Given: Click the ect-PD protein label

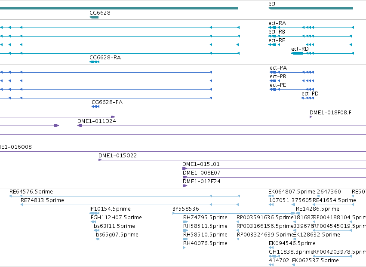Looking at the screenshot, I should (310, 94).
